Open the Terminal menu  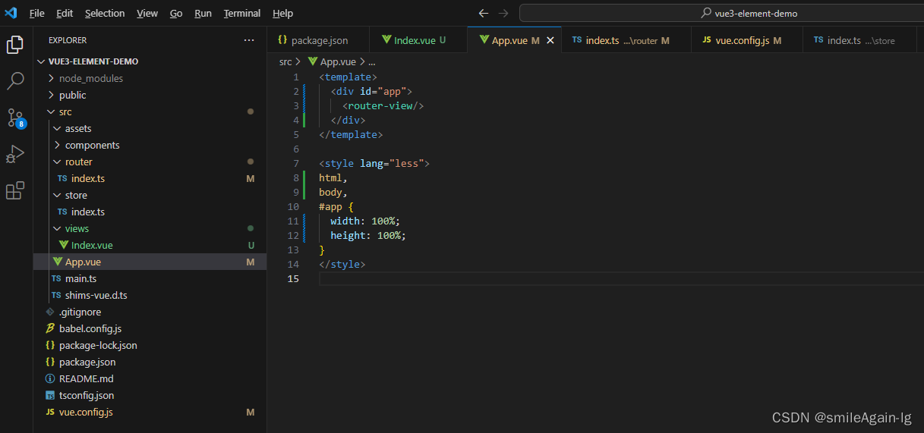(x=241, y=13)
